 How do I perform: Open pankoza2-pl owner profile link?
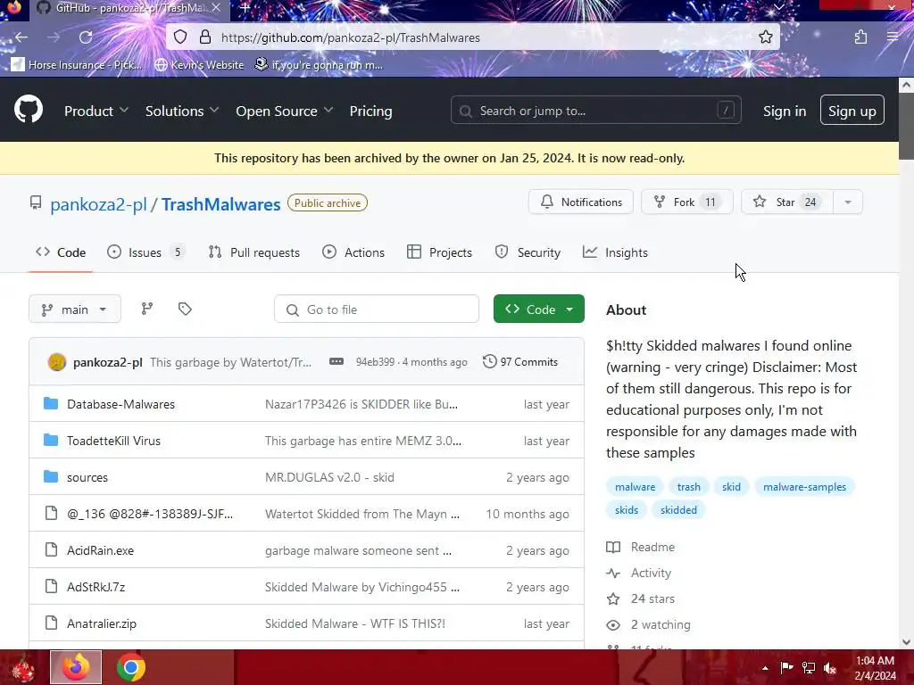[x=98, y=204]
